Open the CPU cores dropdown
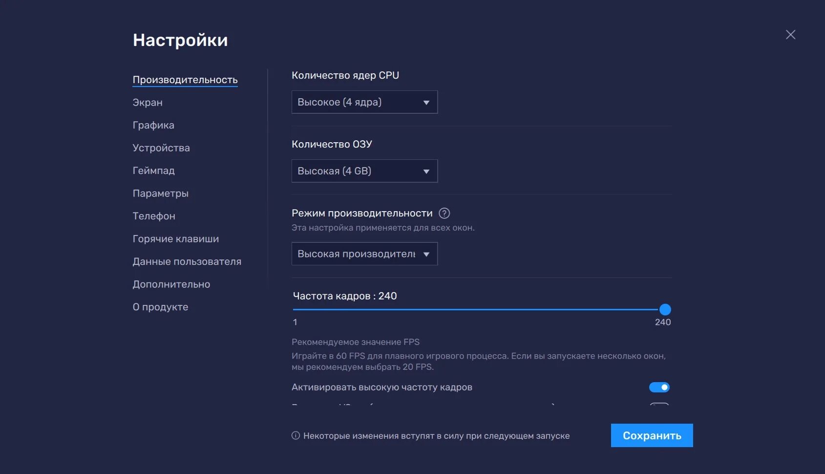The width and height of the screenshot is (825, 474). (364, 102)
